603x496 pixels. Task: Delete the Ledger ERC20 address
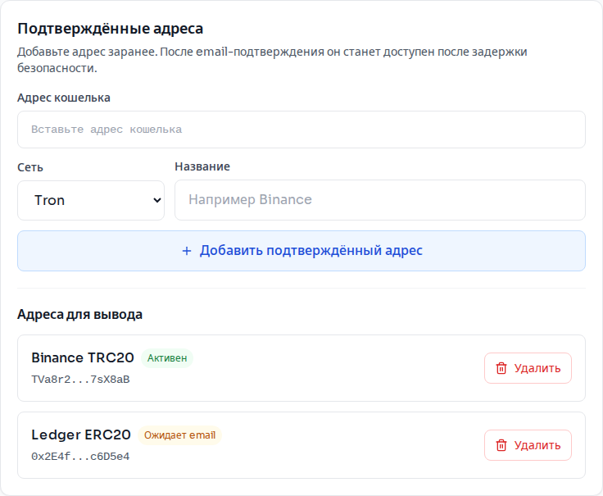pyautogui.click(x=528, y=445)
